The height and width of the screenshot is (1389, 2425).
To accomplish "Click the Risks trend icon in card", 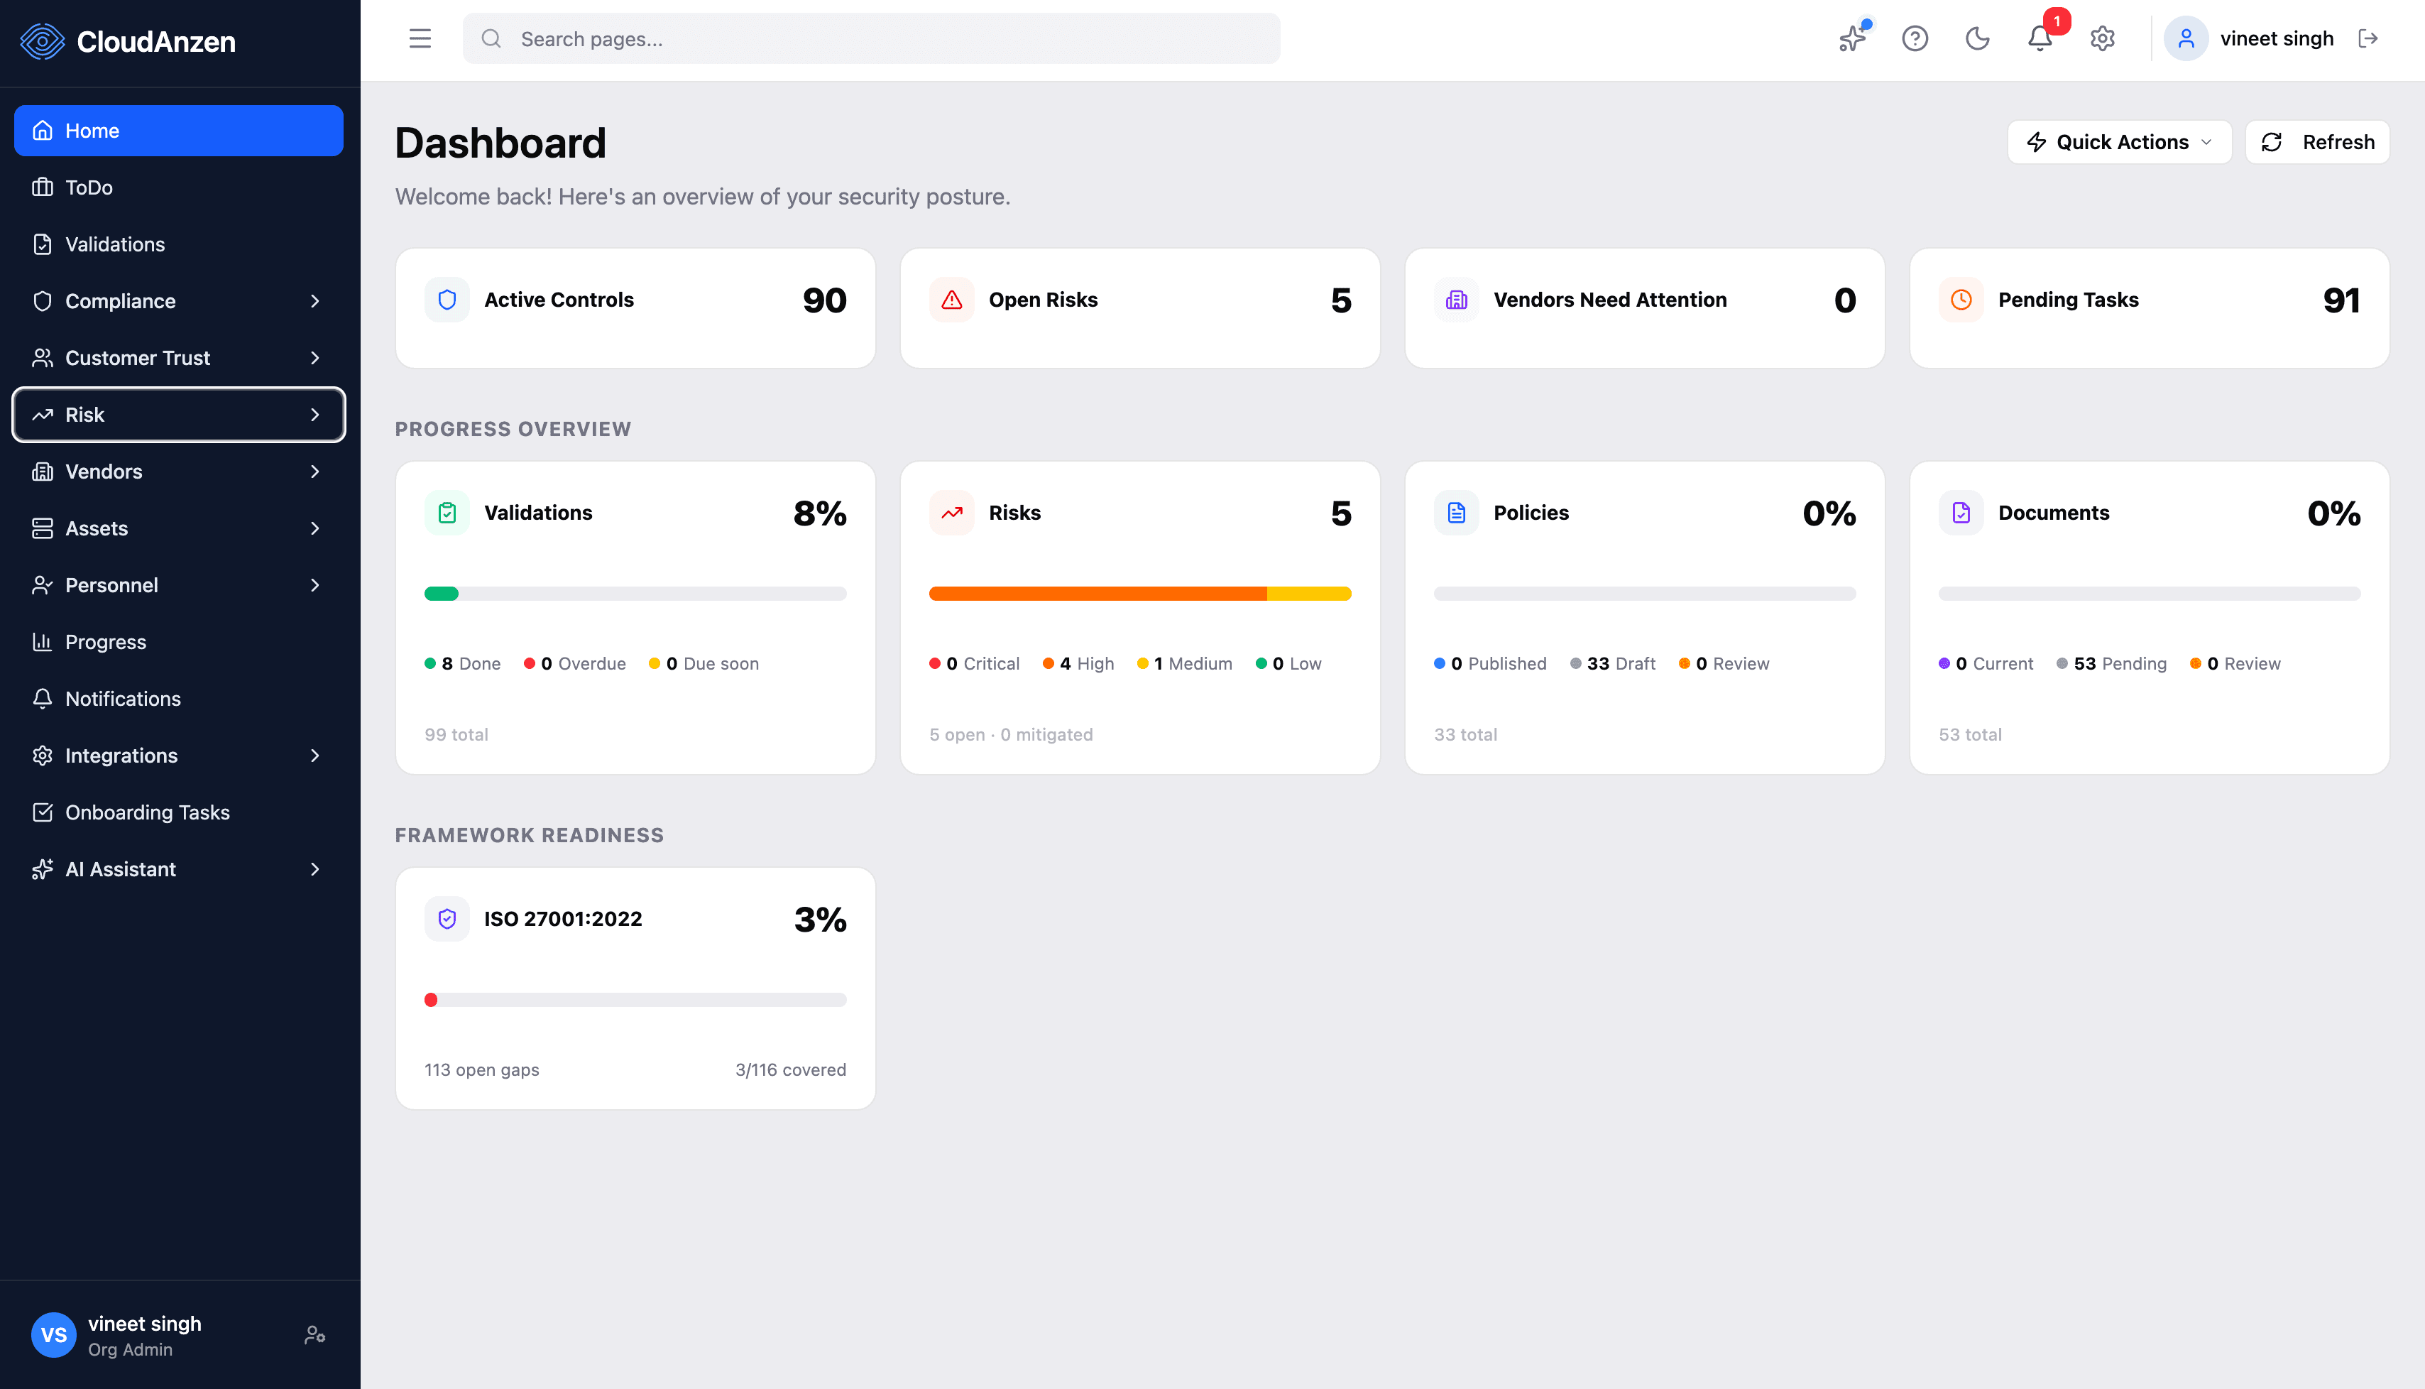I will point(952,513).
